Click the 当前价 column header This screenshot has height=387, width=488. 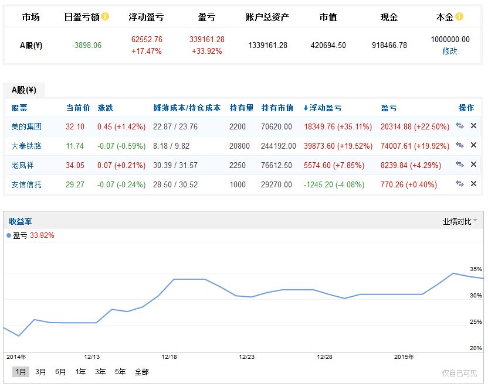[x=78, y=108]
